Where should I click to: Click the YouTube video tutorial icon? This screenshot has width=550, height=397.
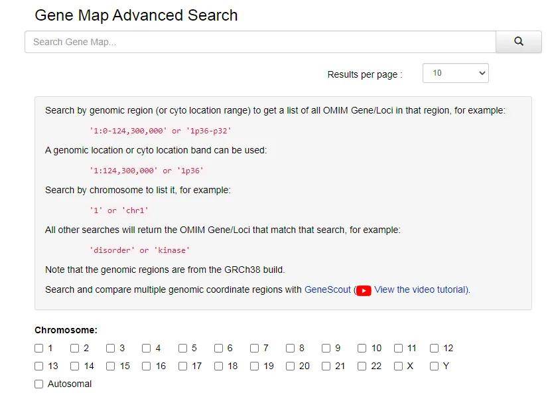point(364,290)
